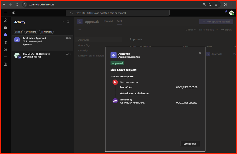Close the approval request details dialog
The height and width of the screenshot is (154, 237).
pyautogui.click(x=200, y=53)
